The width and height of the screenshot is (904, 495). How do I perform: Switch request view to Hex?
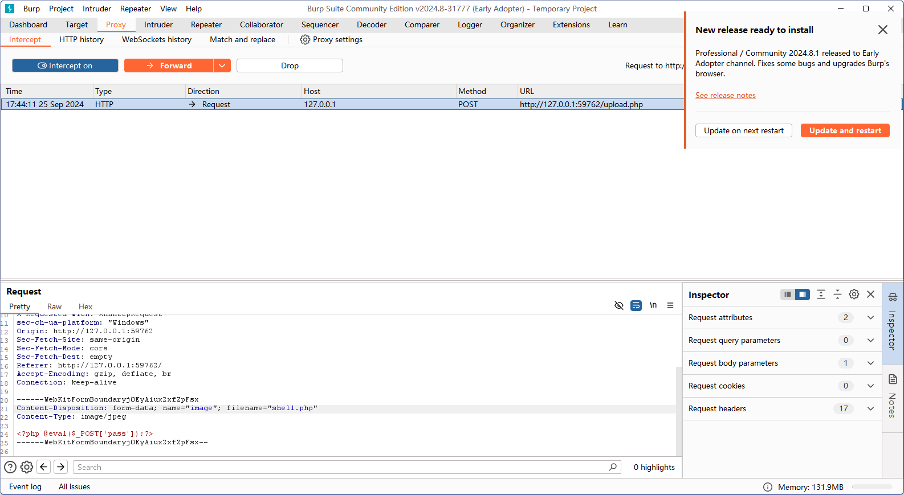click(x=85, y=306)
